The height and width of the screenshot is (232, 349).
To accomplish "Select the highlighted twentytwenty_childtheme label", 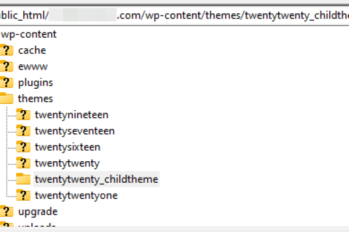I will pos(97,179).
